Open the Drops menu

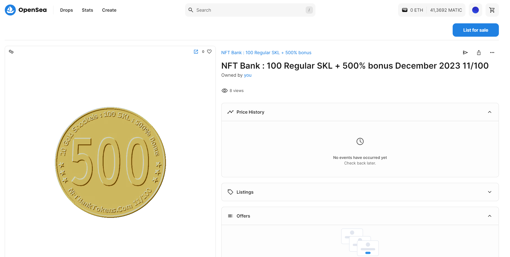(x=67, y=10)
